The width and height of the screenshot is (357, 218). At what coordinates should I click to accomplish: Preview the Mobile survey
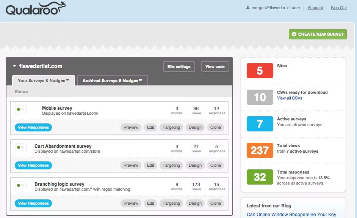[131, 127]
